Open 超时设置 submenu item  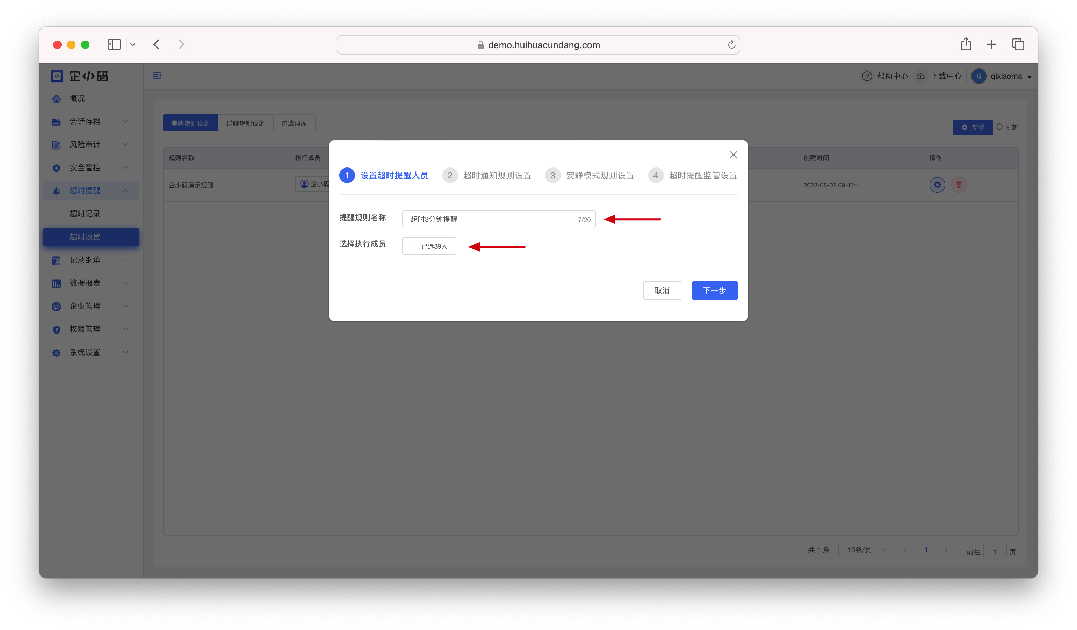point(91,237)
